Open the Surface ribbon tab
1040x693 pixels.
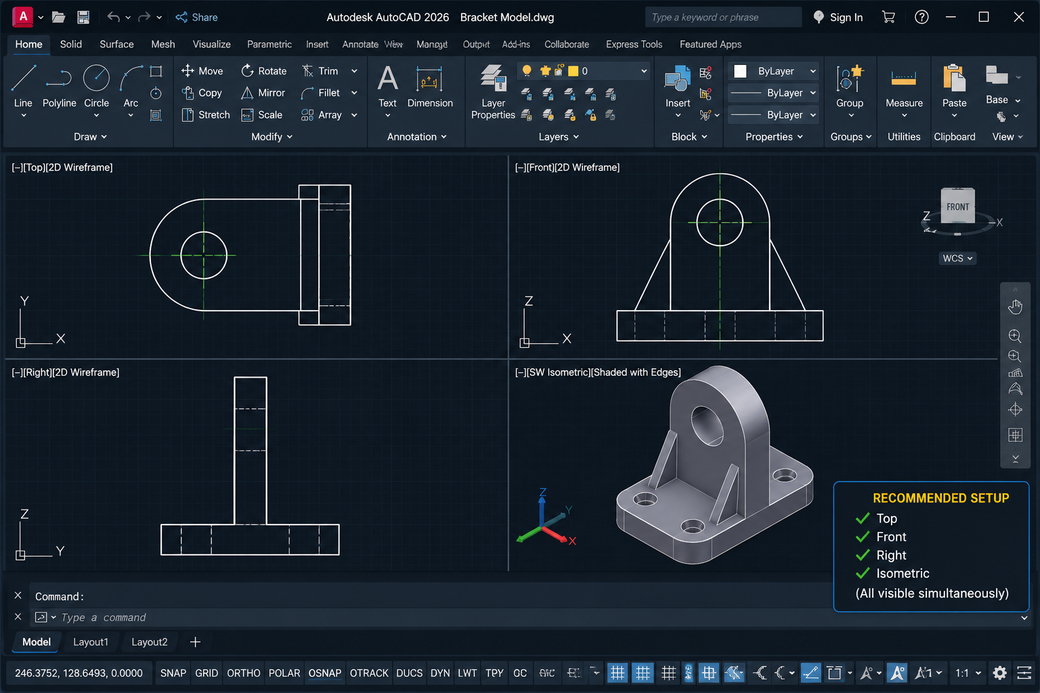tap(116, 44)
